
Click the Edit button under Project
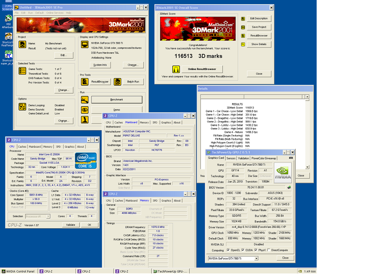coord(64,55)
